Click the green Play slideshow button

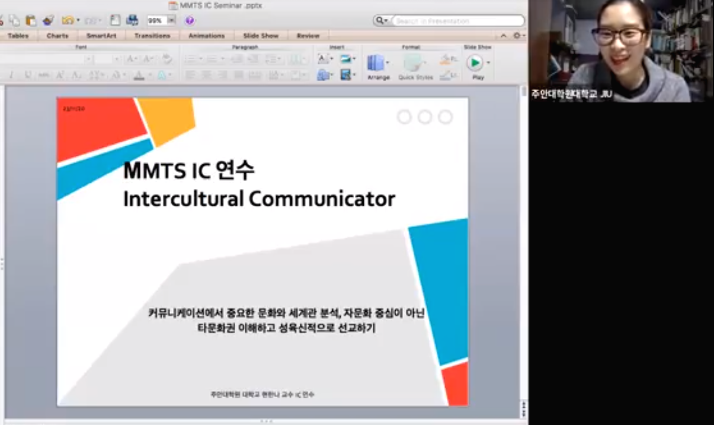475,62
